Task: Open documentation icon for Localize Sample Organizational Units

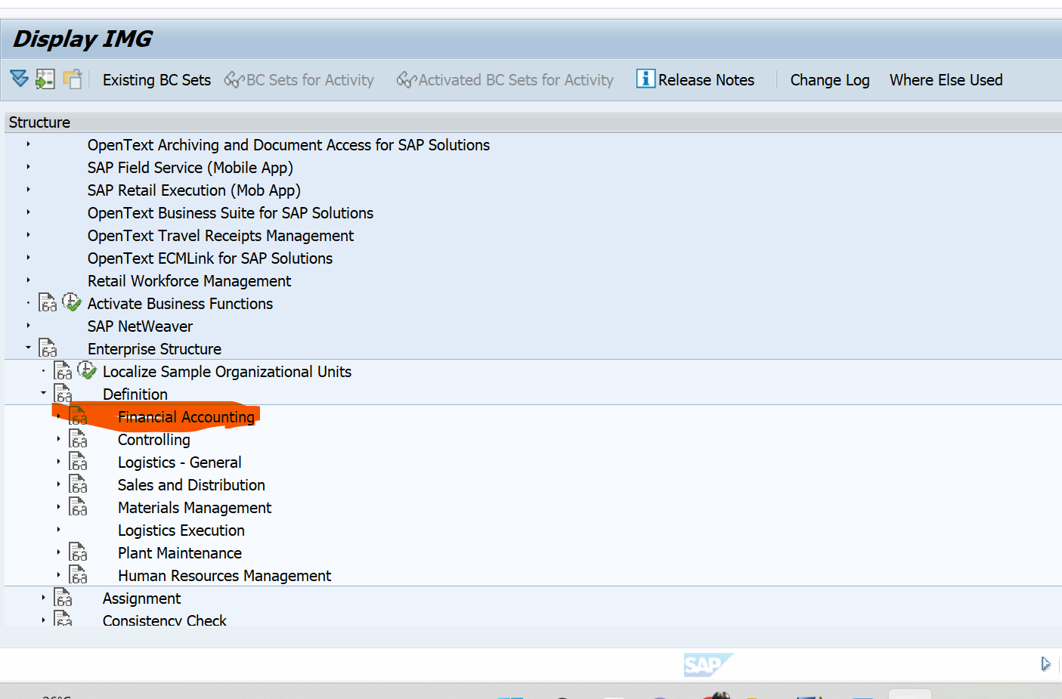Action: click(63, 371)
